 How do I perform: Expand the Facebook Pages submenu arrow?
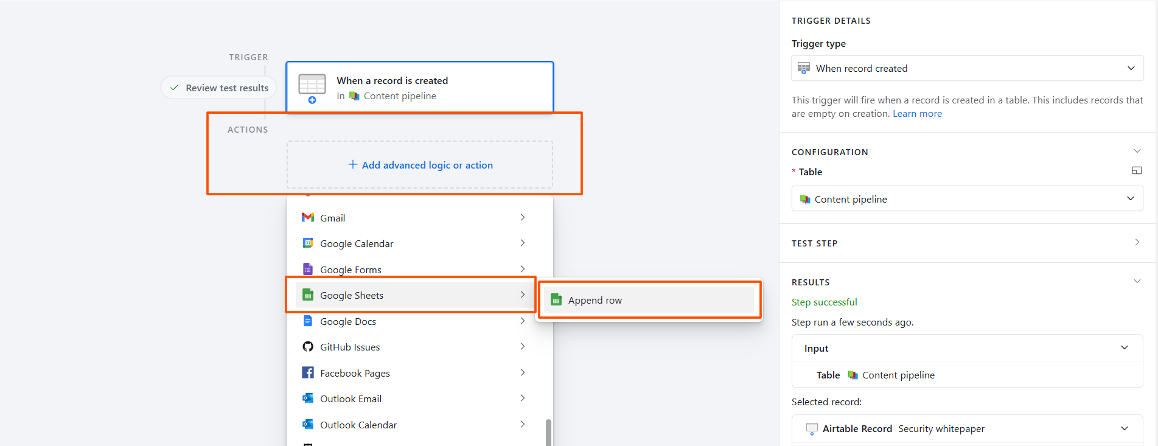coord(522,372)
